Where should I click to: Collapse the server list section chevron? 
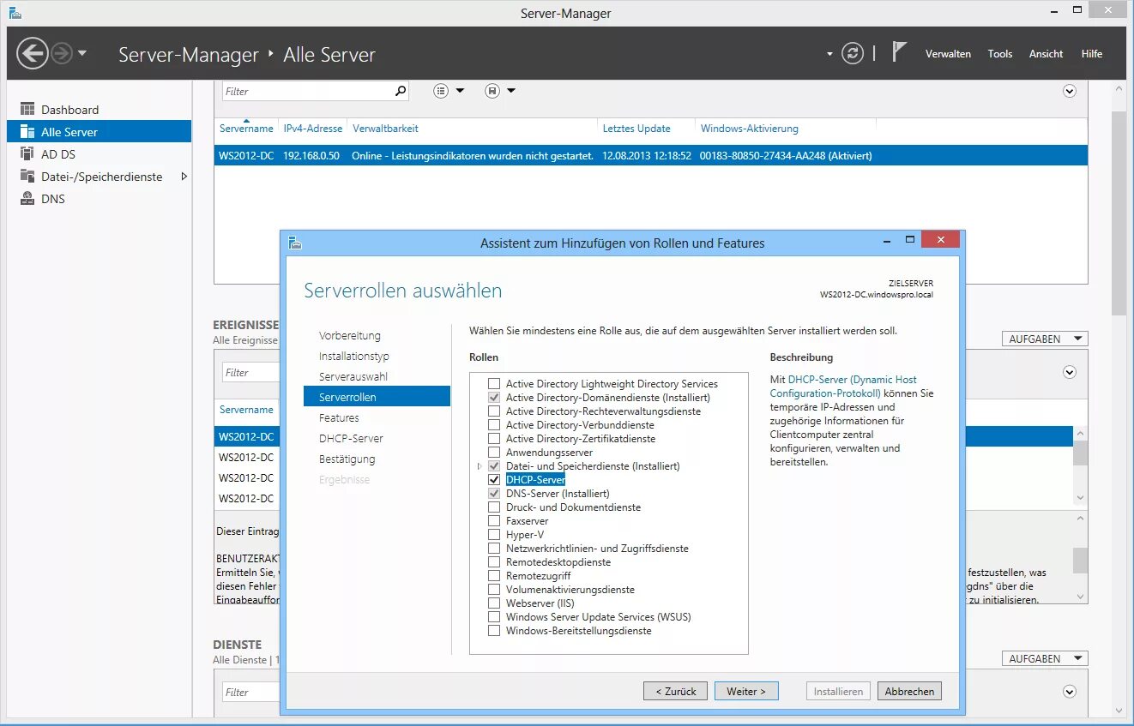point(1070,91)
